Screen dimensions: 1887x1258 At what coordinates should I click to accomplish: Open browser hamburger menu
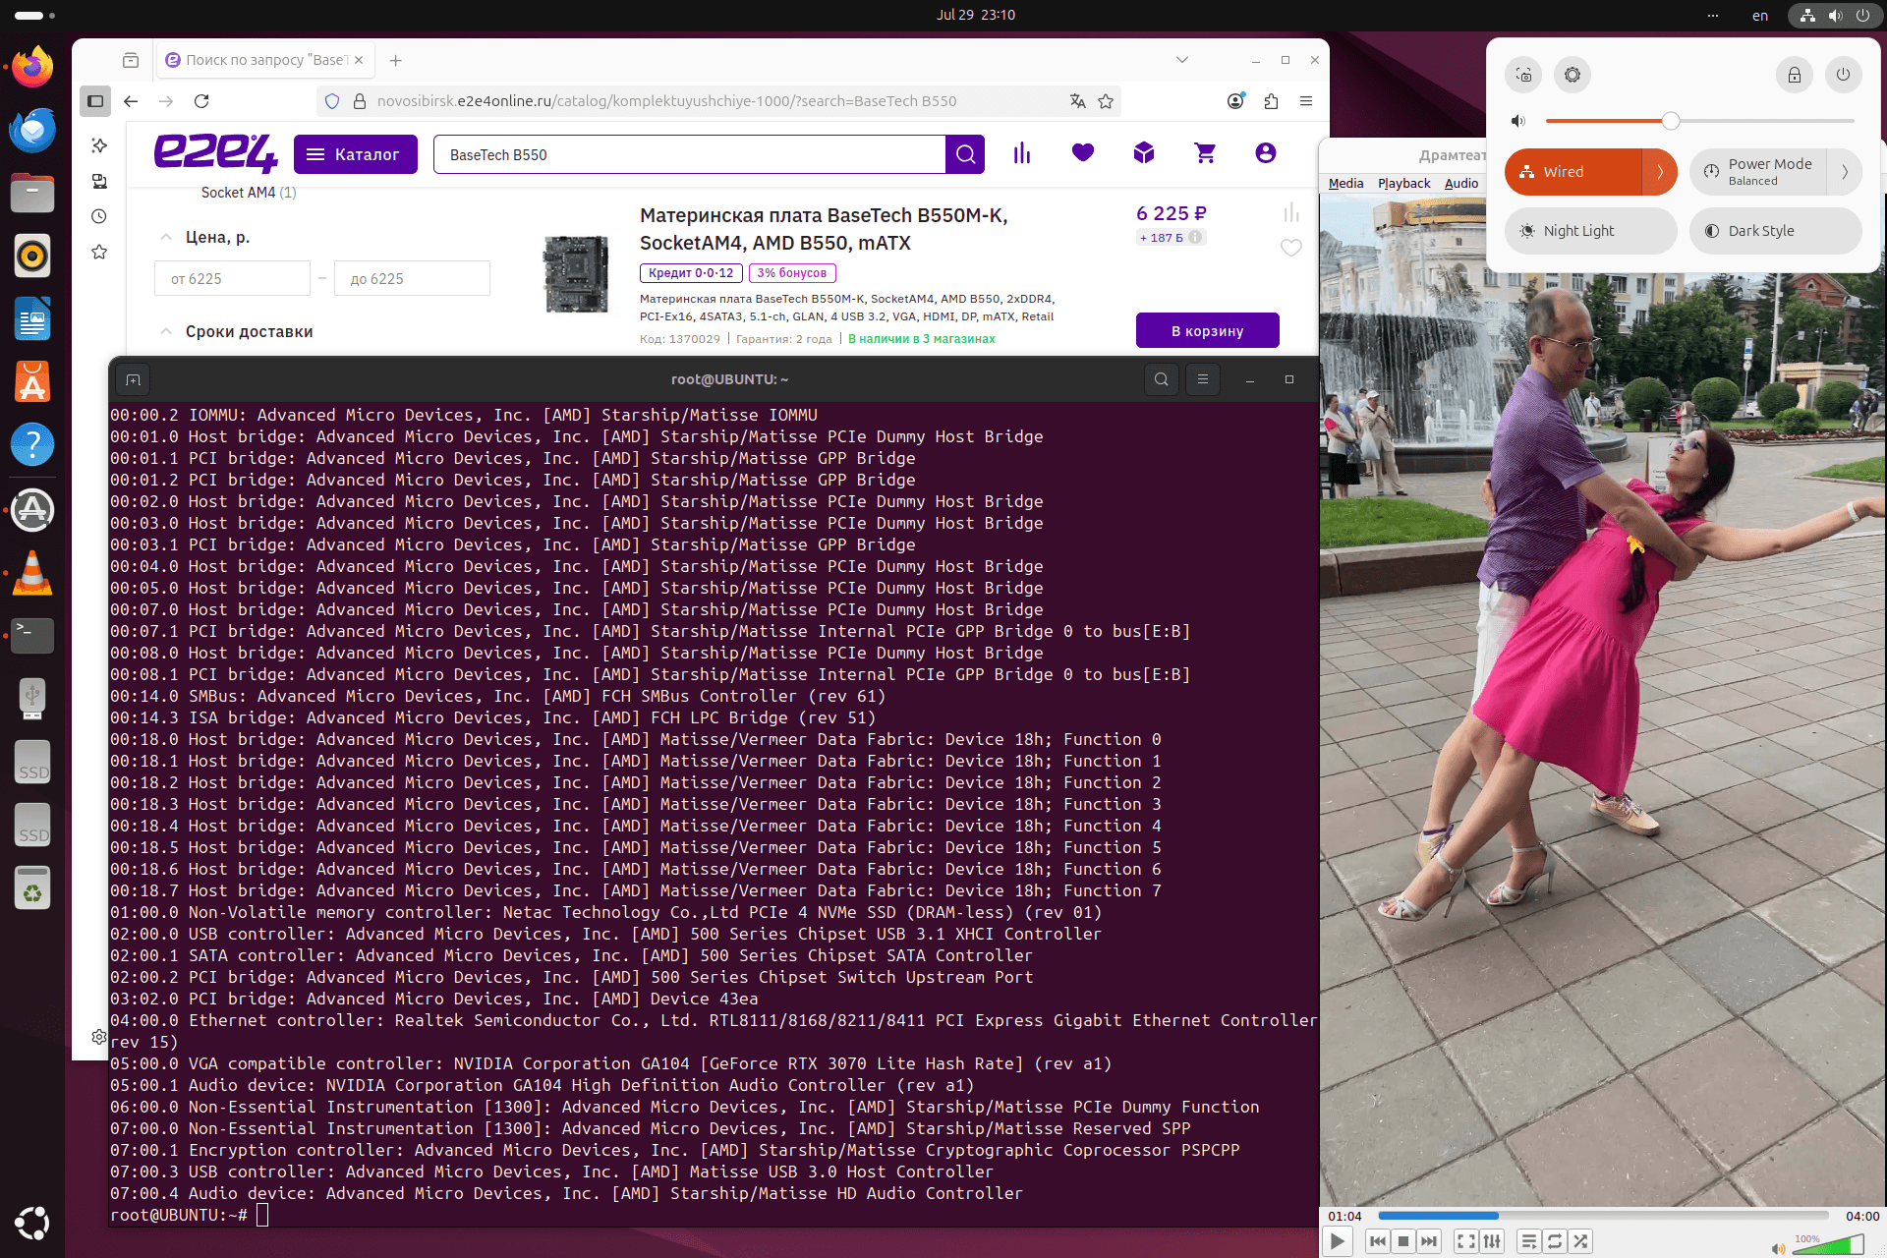tap(1306, 101)
